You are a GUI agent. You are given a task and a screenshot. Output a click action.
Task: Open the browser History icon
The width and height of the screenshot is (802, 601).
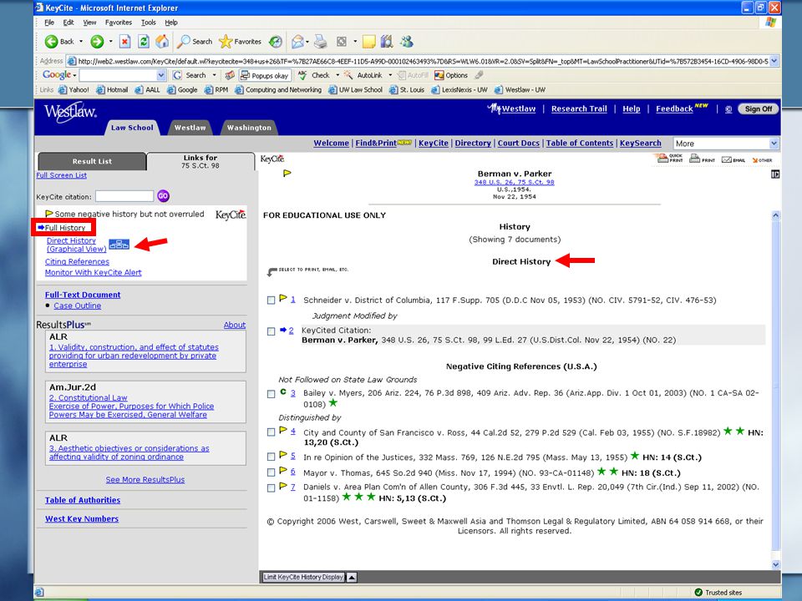click(x=276, y=42)
